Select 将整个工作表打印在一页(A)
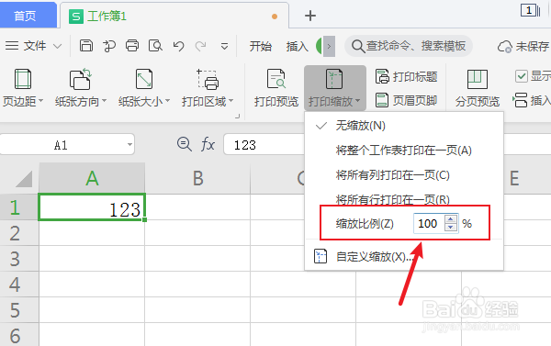 point(404,151)
